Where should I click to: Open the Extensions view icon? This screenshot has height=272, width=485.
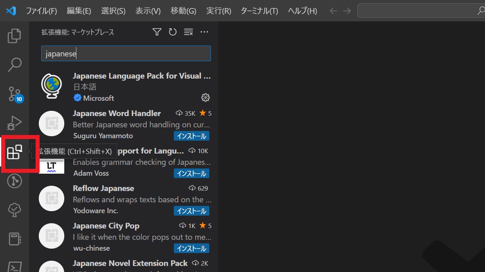coord(15,152)
